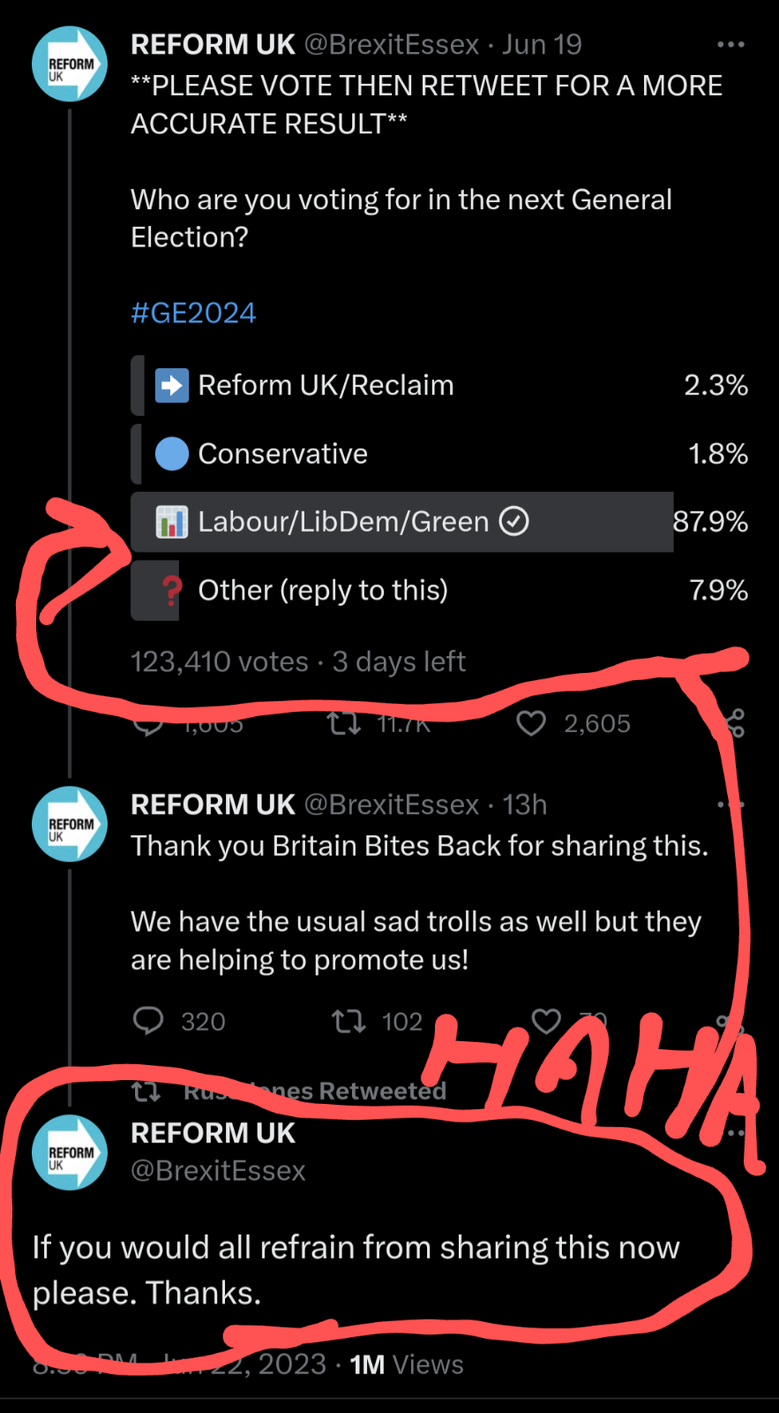Open reply icon on the 'Thank you Britain' tweet

coord(148,1021)
